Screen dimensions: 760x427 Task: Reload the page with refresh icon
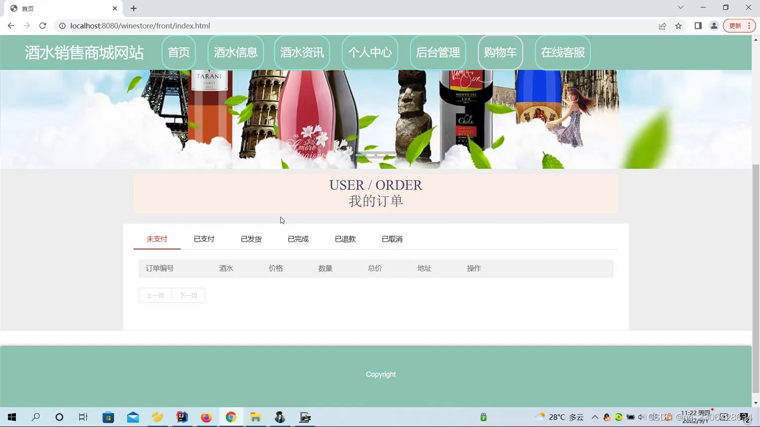(x=43, y=26)
